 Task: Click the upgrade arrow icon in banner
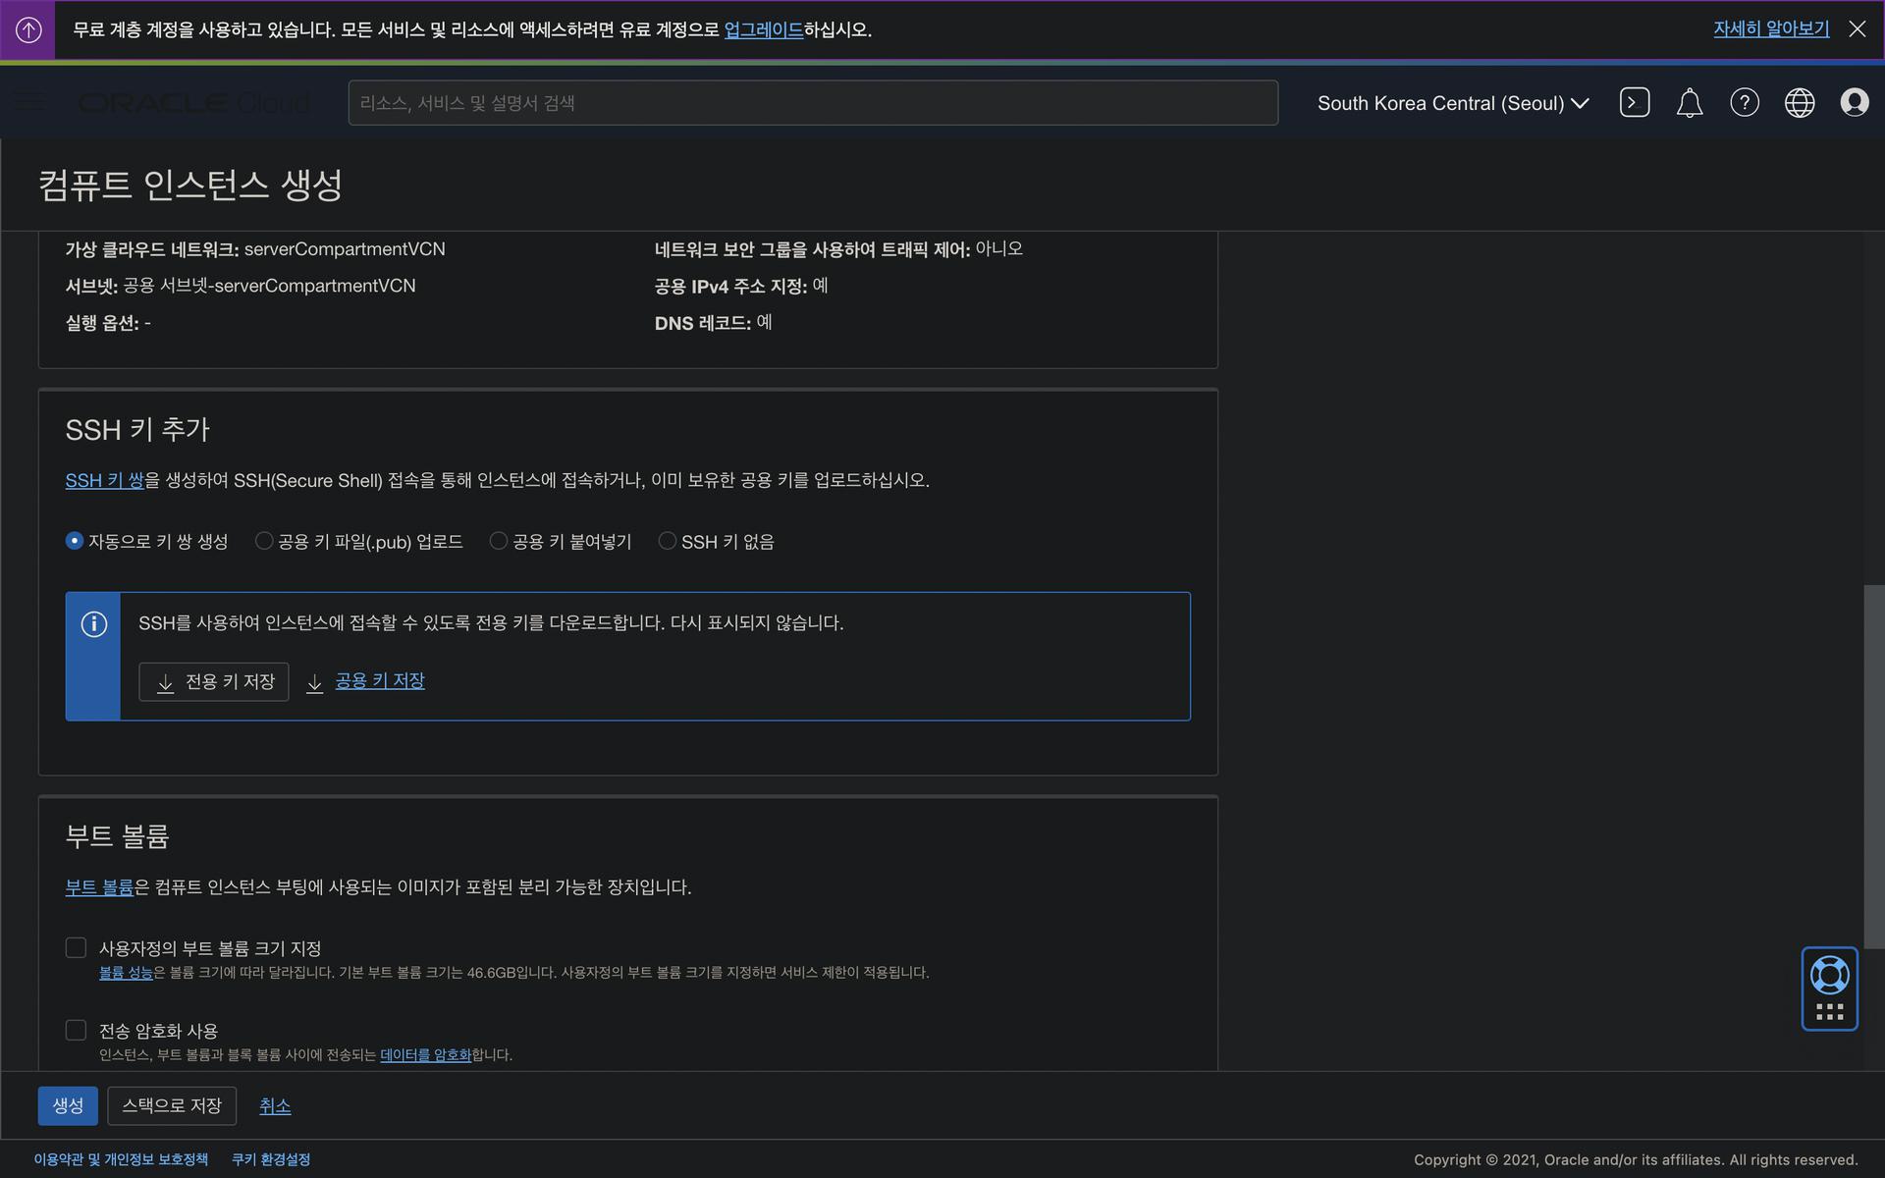pyautogui.click(x=28, y=30)
